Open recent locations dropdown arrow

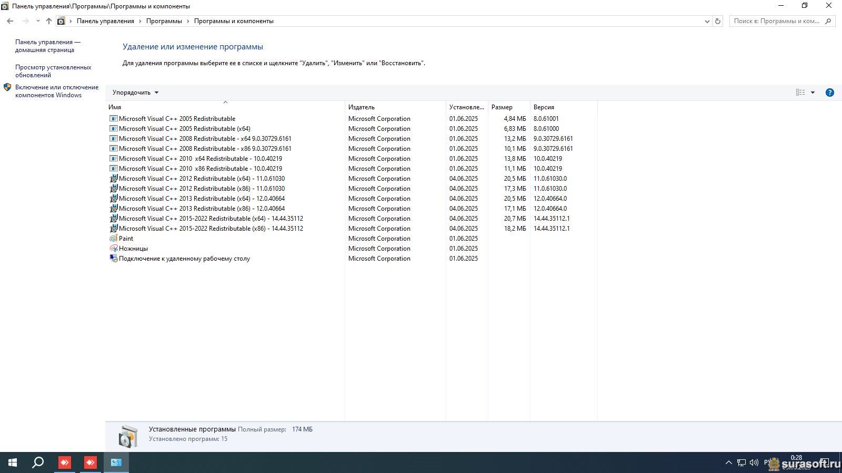[38, 21]
